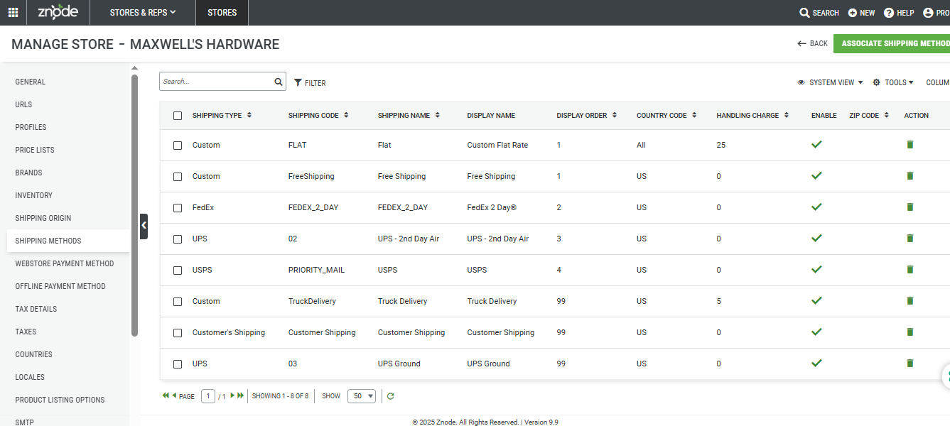Open the System View dropdown
The height and width of the screenshot is (426, 950).
[x=830, y=82]
